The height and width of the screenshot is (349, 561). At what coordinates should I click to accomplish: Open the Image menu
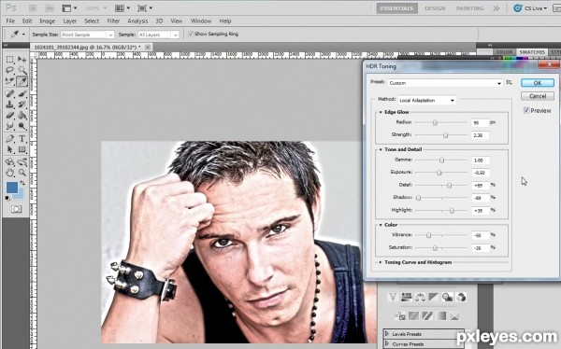coord(47,21)
